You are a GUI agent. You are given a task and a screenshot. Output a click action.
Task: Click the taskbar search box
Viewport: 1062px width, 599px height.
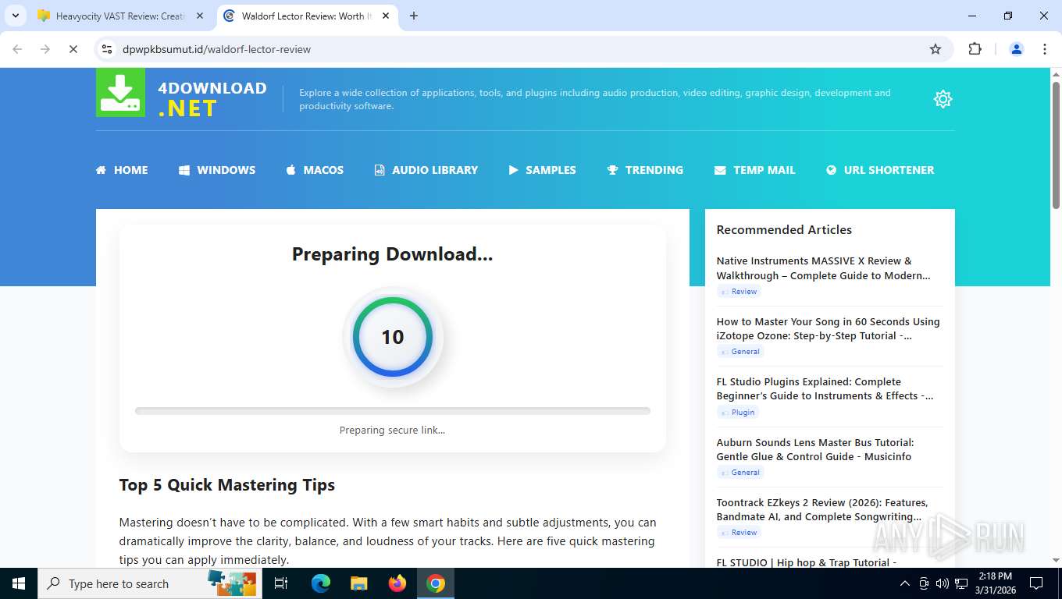click(x=150, y=583)
